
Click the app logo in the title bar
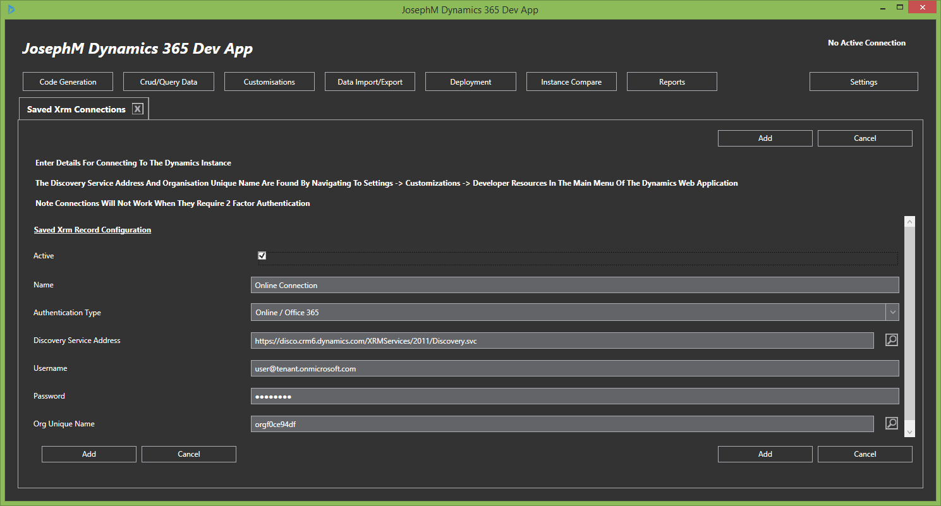click(11, 9)
